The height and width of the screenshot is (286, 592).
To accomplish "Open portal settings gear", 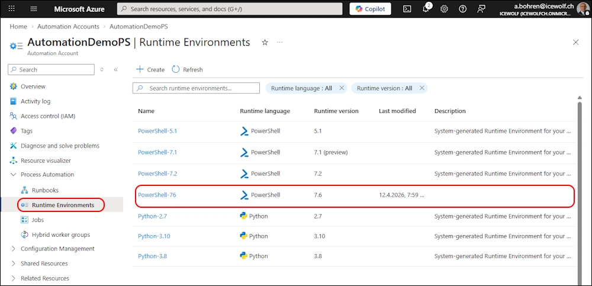I will [x=444, y=9].
